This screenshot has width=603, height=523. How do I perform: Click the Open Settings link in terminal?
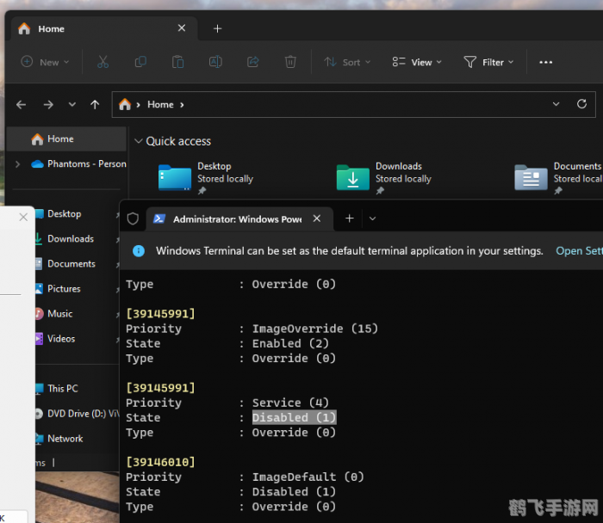coord(579,250)
